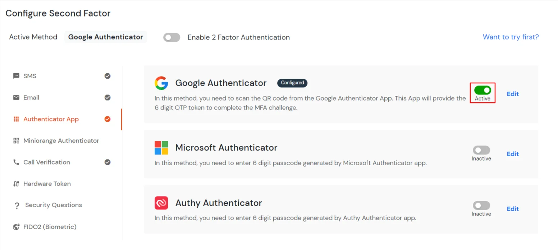Open the Want to try first link
558x250 pixels.
coord(511,37)
